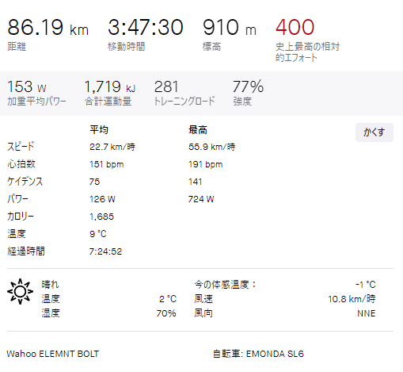This screenshot has height=372, width=403.
Task: Click the 3:47:30 moving time value
Action: [146, 27]
